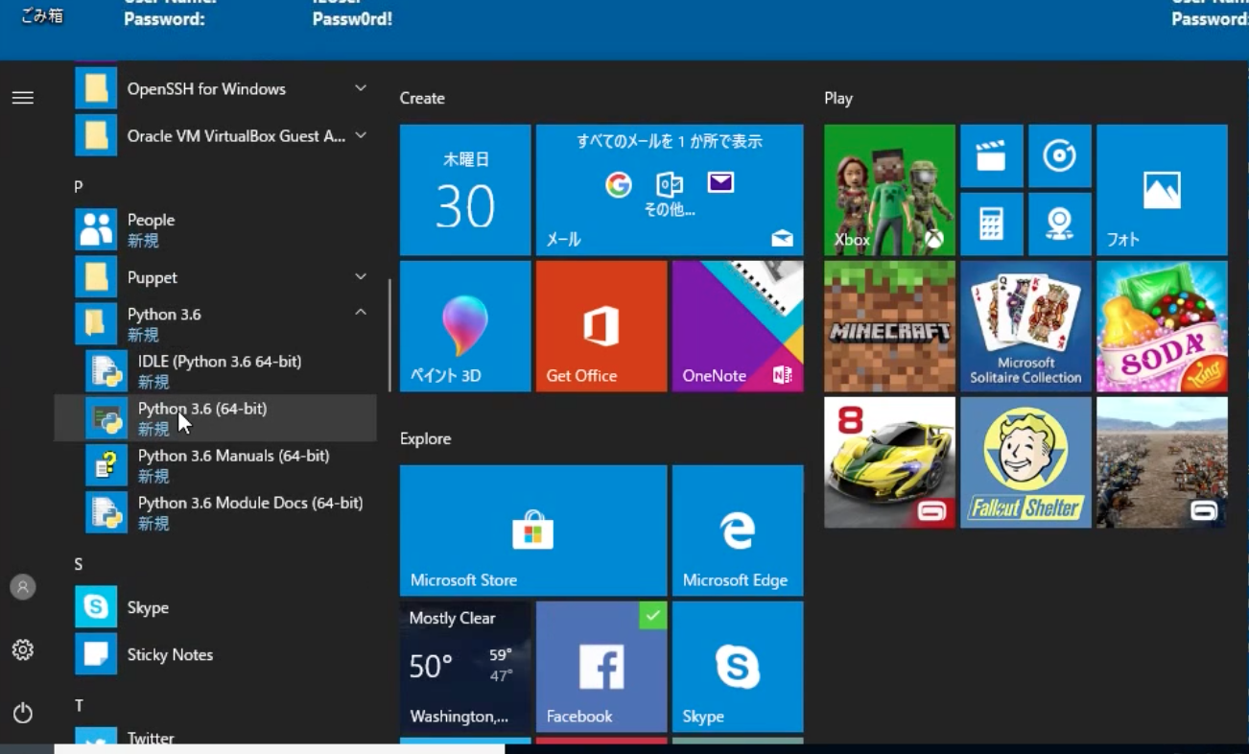
Task: Click the app list scrollbar
Action: coord(389,335)
